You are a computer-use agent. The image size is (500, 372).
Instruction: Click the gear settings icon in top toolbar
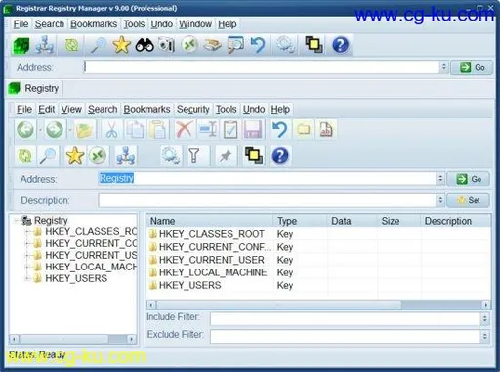click(x=285, y=45)
